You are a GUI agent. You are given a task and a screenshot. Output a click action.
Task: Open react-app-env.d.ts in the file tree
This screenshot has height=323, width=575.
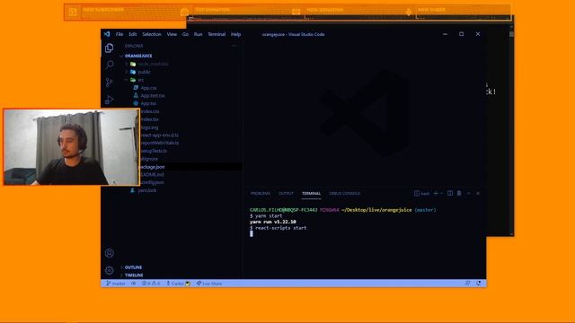[160, 135]
